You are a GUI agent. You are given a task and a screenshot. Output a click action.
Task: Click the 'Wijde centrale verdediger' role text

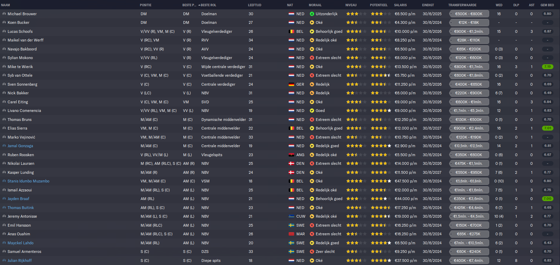[x=223, y=67]
